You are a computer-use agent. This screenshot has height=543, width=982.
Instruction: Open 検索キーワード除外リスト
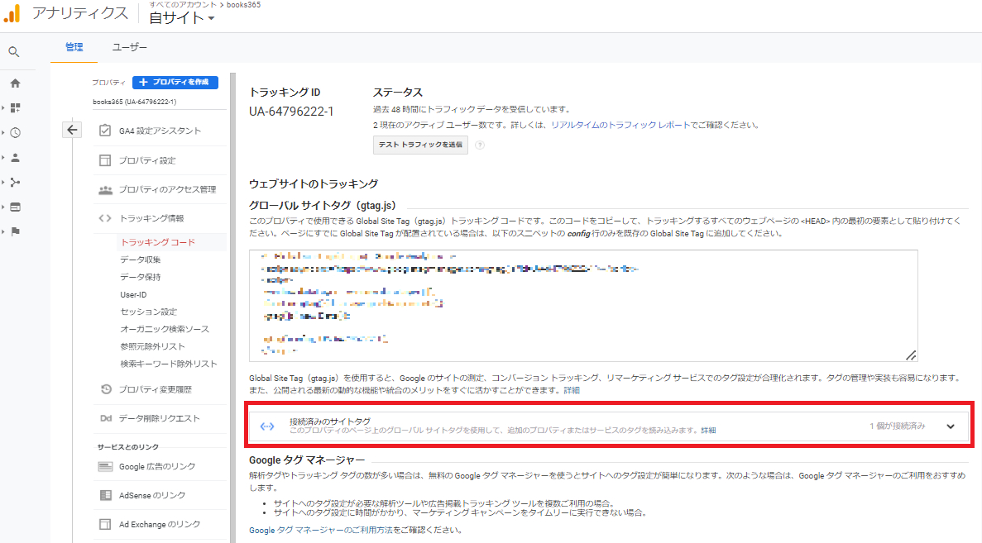coord(169,364)
